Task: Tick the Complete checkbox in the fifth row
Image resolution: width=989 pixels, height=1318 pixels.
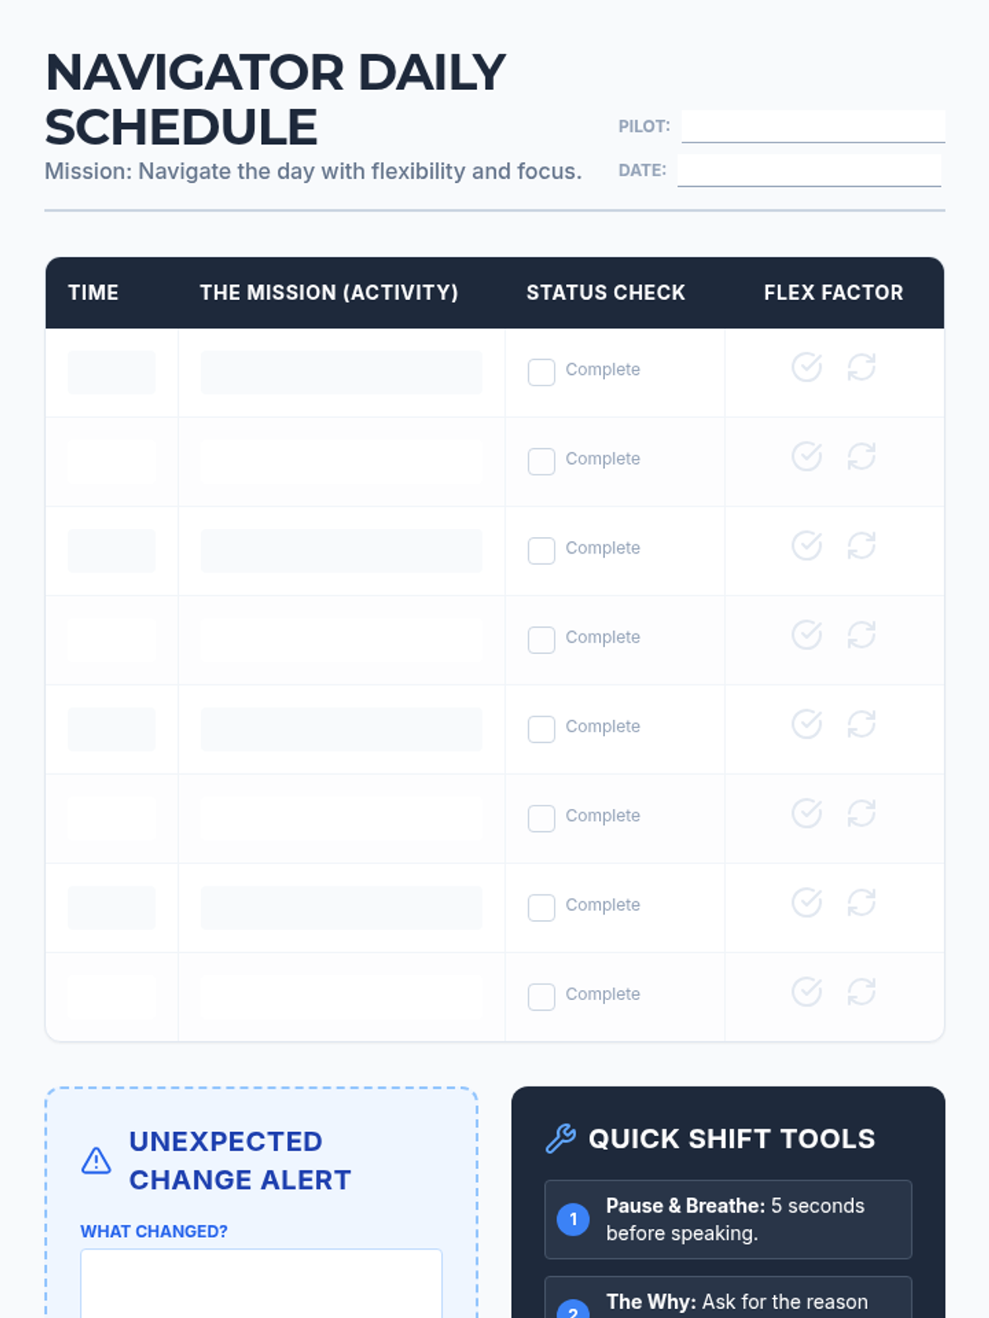Action: click(541, 729)
